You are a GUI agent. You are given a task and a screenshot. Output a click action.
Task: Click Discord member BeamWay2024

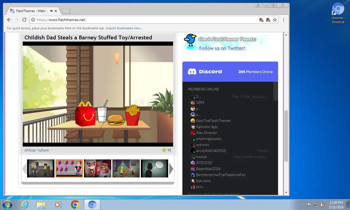pos(208,169)
